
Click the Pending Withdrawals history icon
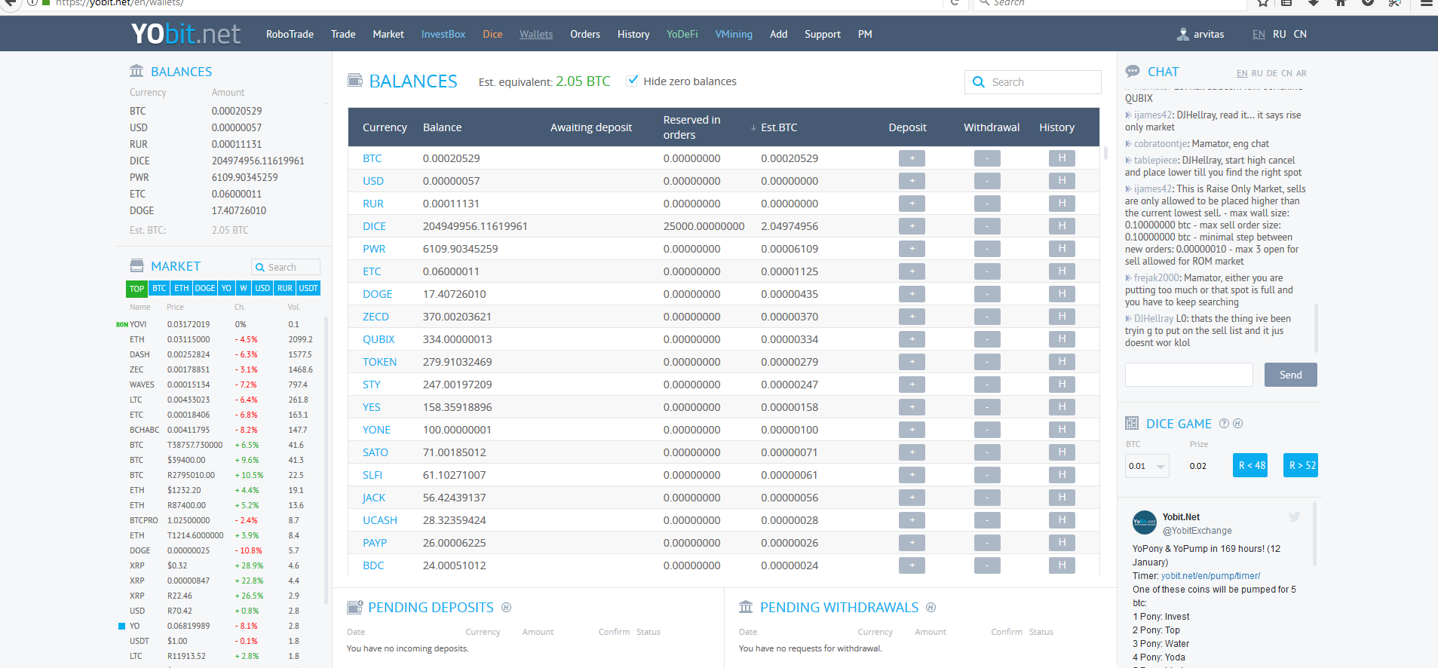click(931, 608)
